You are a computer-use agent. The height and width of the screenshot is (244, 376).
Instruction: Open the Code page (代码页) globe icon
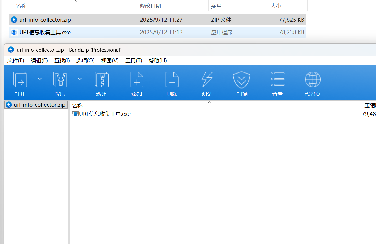pos(313,80)
